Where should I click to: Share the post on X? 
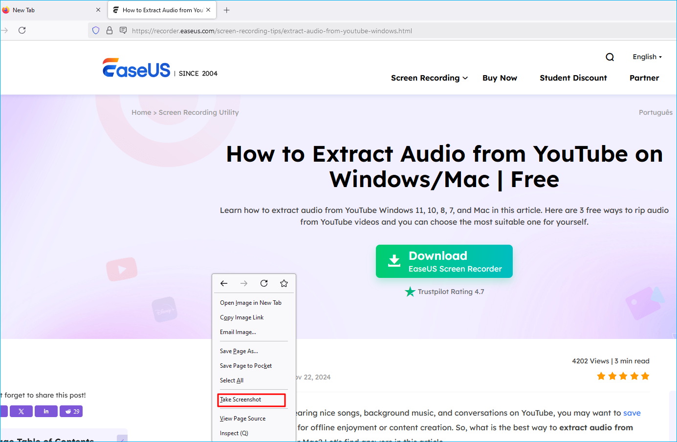pyautogui.click(x=21, y=411)
